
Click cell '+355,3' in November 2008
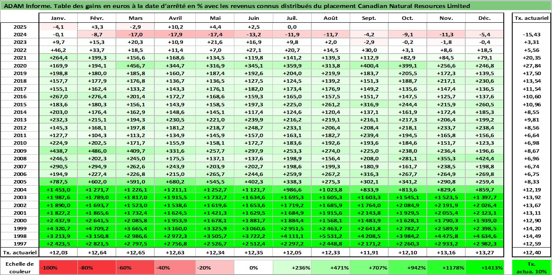[446, 159]
